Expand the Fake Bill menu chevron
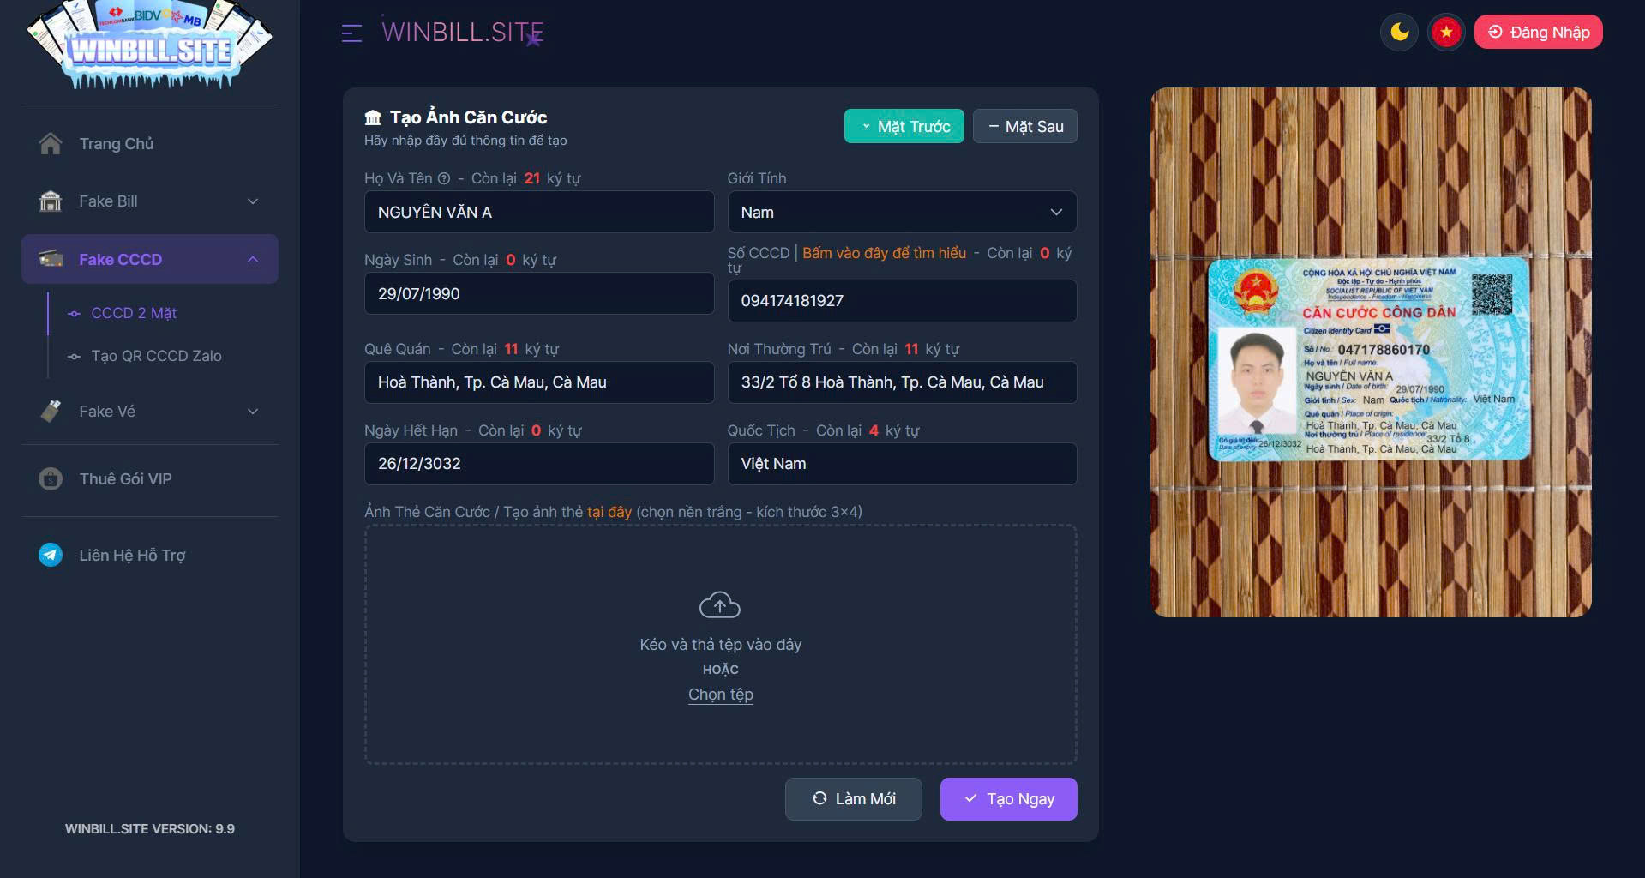Image resolution: width=1645 pixels, height=878 pixels. pos(253,201)
